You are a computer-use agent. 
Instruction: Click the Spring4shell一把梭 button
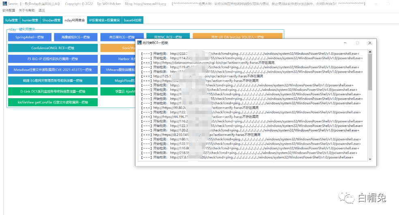[30, 37]
